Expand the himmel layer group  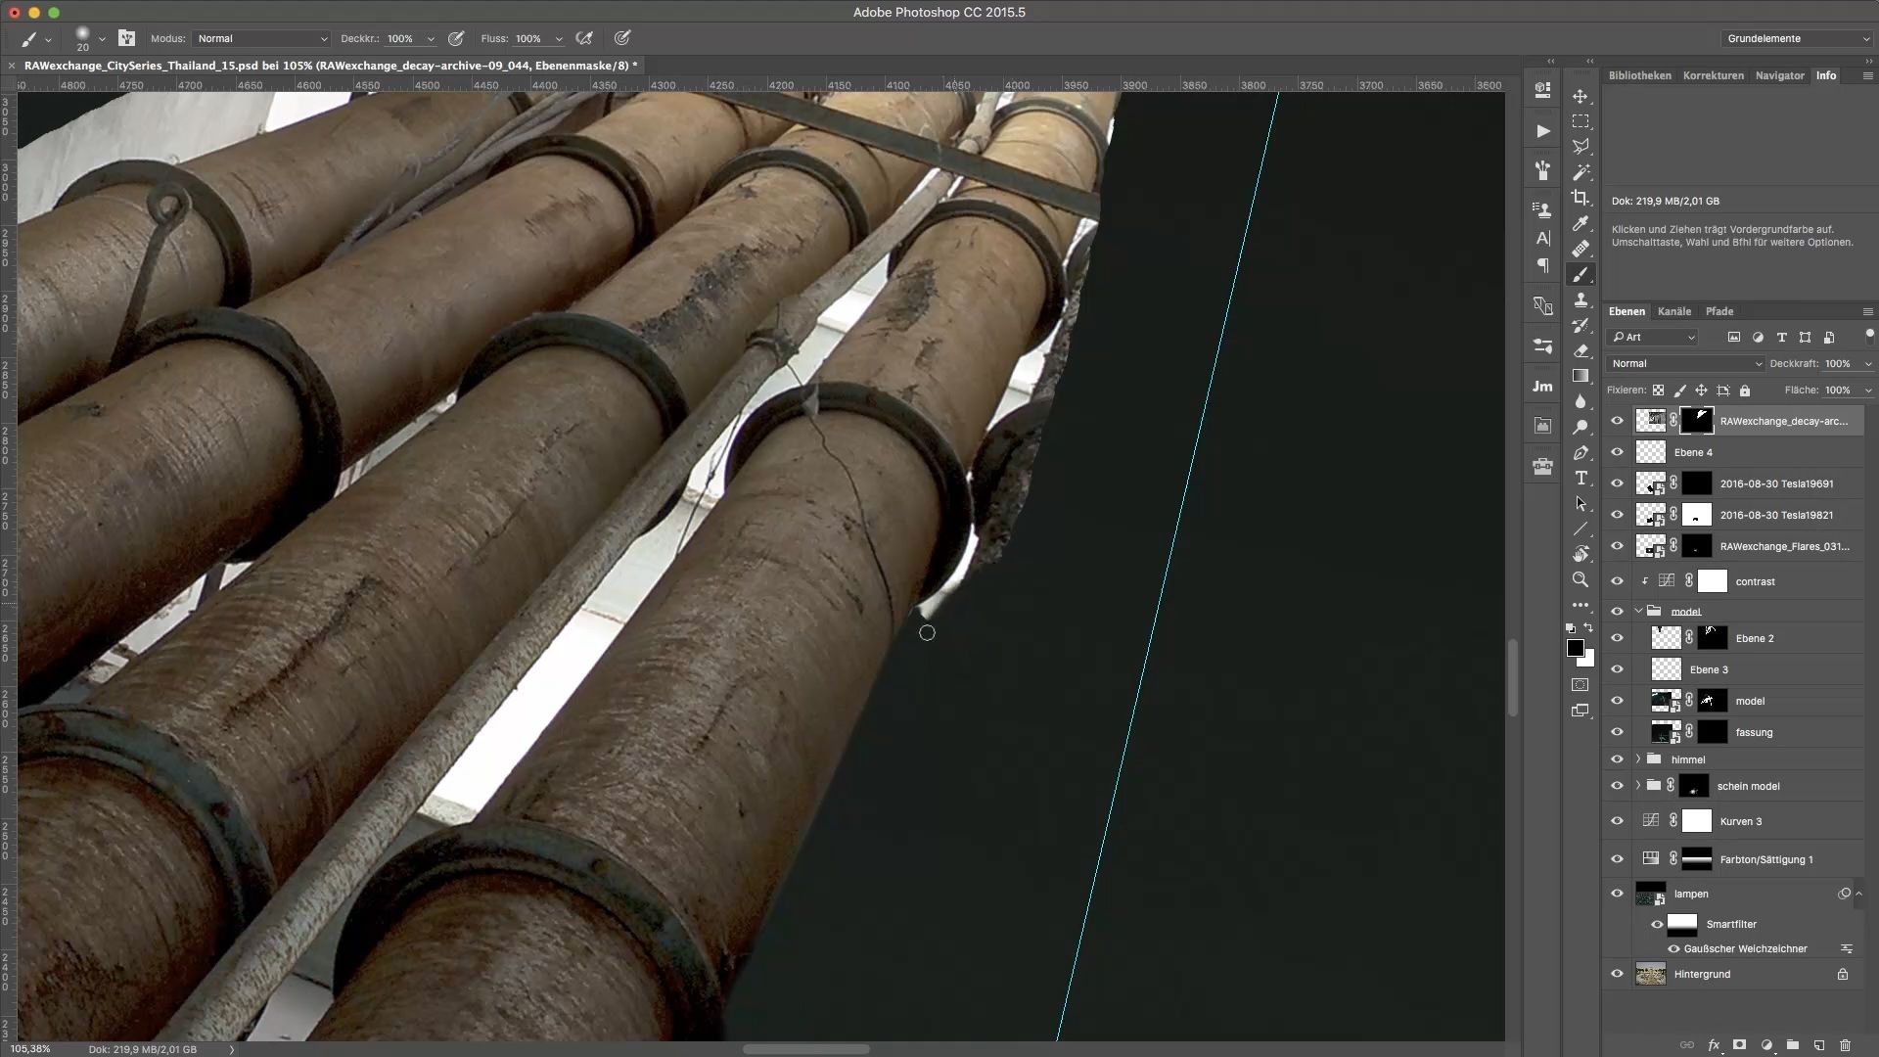(1638, 759)
